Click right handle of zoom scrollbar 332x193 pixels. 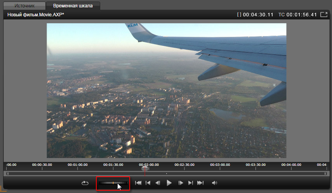(325, 174)
